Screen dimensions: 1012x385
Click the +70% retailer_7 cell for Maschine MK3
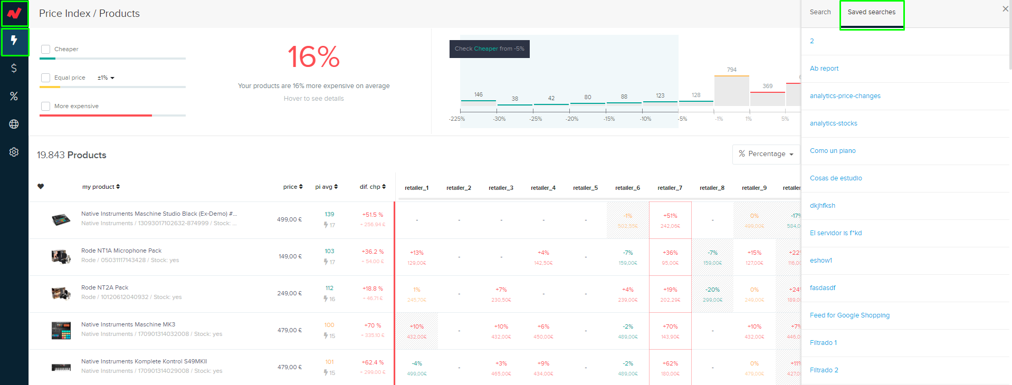(670, 331)
